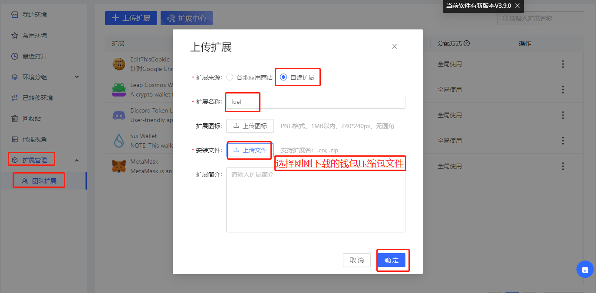Collapse the 扩展管理 section arrow
This screenshot has width=596, height=293.
point(77,160)
